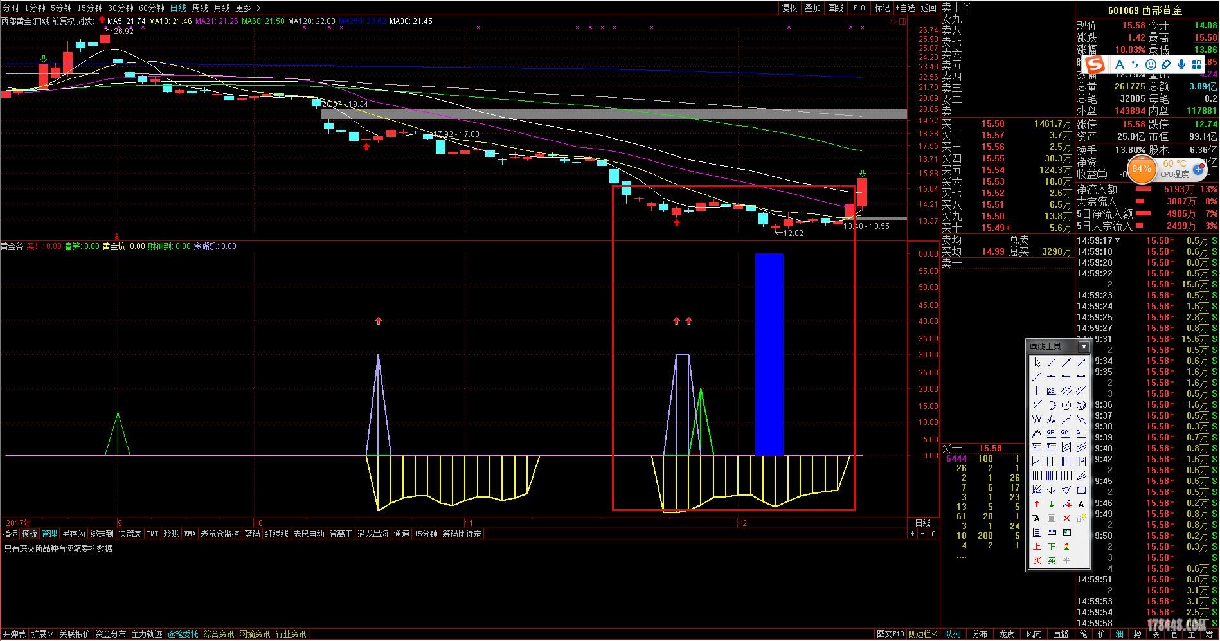Viewport: 1220px width, 641px height.
Task: Click the 图文F10 link
Action: tap(890, 634)
